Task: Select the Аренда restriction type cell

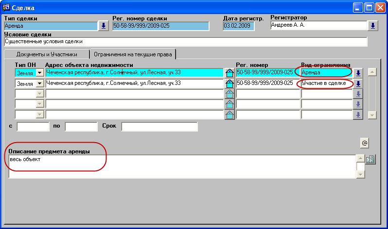Action: coord(327,73)
